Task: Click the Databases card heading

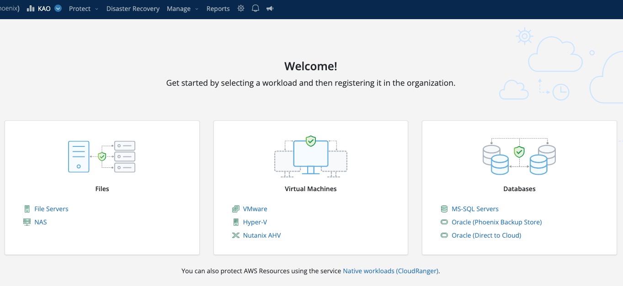Action: 519,189
